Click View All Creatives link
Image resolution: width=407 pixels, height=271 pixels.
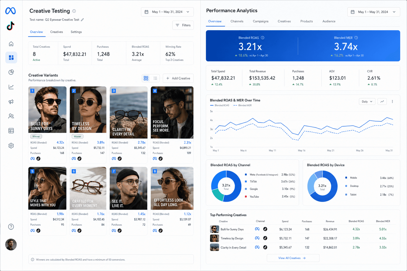(293, 258)
